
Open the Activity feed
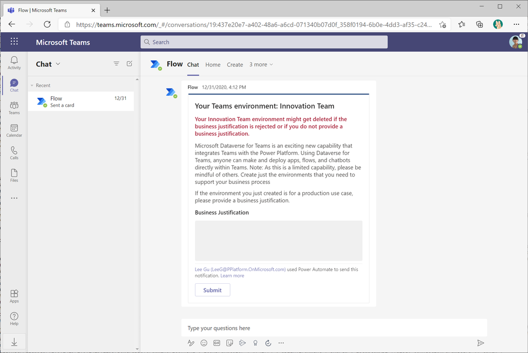coord(14,63)
